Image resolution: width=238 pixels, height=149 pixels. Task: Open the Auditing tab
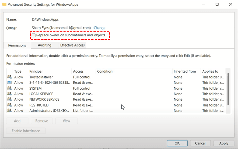click(x=45, y=45)
